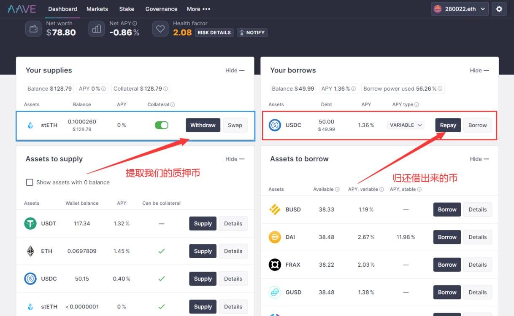This screenshot has height=316, width=514.
Task: Click the USDC icon in Assets to supply
Action: coord(30,279)
